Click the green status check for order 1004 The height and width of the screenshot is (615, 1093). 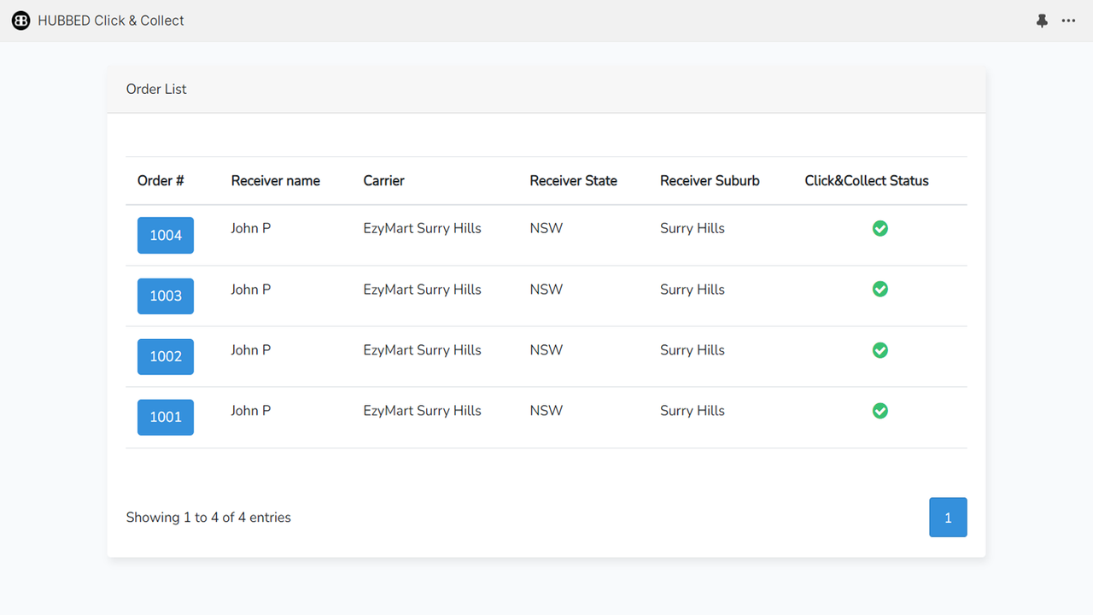coord(880,228)
